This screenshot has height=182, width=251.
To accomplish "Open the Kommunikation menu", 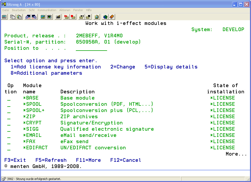I will point(47,10).
